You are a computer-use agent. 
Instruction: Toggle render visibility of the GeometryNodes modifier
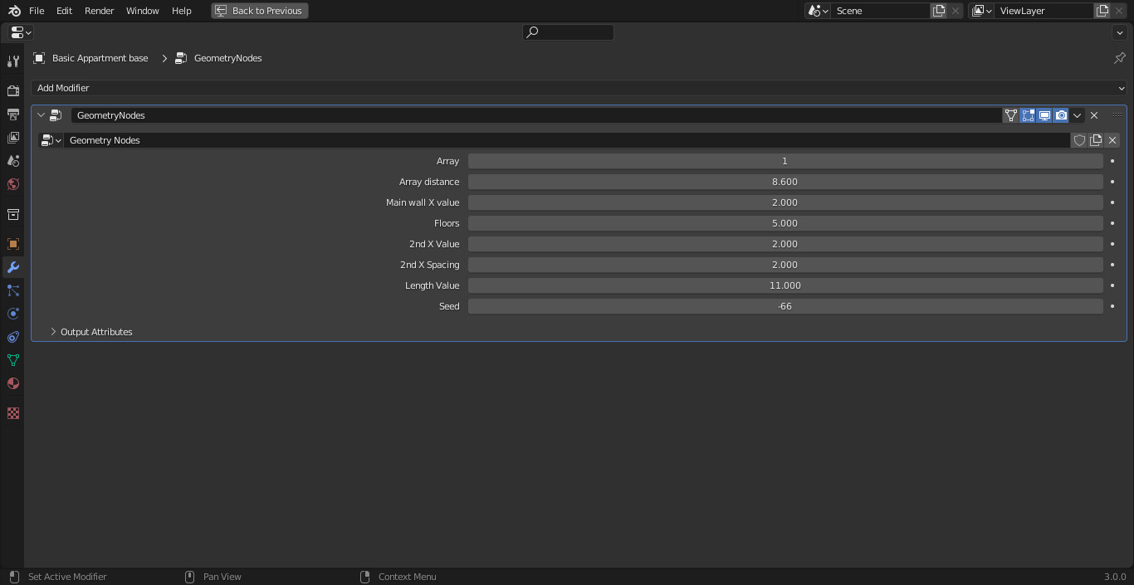click(x=1060, y=115)
